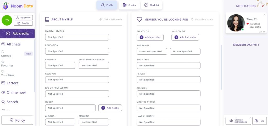Toggle the Online now switch
268x126 pixels.
click(3, 92)
